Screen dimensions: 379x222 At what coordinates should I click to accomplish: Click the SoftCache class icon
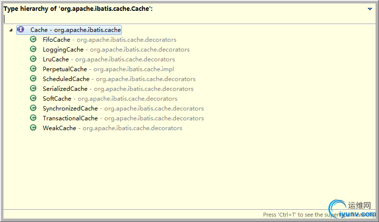click(33, 98)
